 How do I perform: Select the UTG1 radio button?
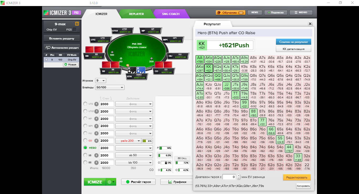[85, 111]
